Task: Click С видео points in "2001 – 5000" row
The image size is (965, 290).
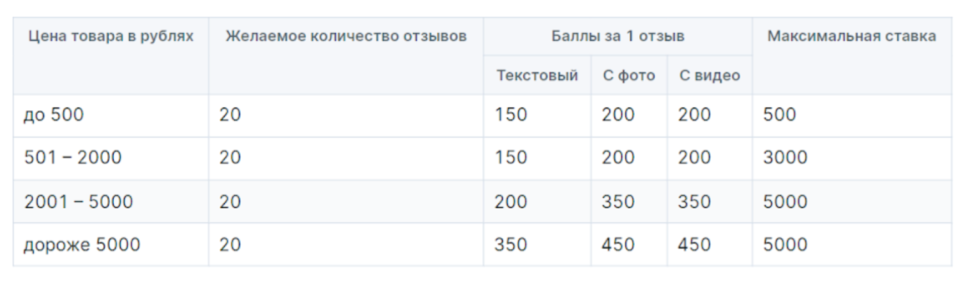Action: point(710,201)
